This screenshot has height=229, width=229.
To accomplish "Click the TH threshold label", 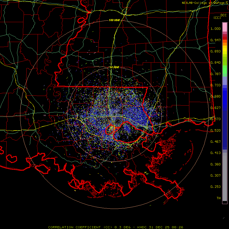I will click(219, 198).
